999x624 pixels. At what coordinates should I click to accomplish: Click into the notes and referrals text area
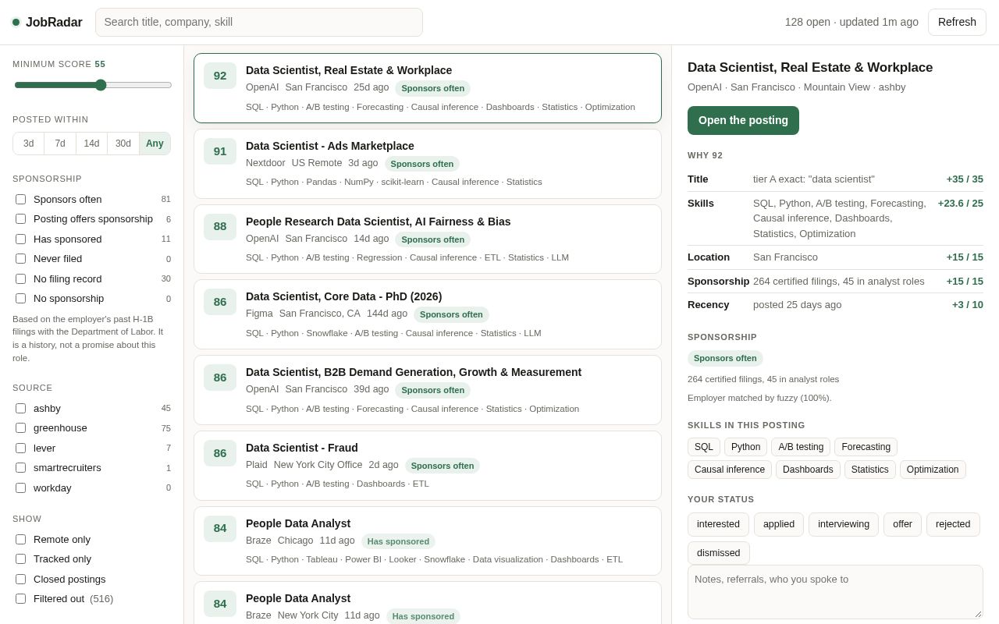835,592
